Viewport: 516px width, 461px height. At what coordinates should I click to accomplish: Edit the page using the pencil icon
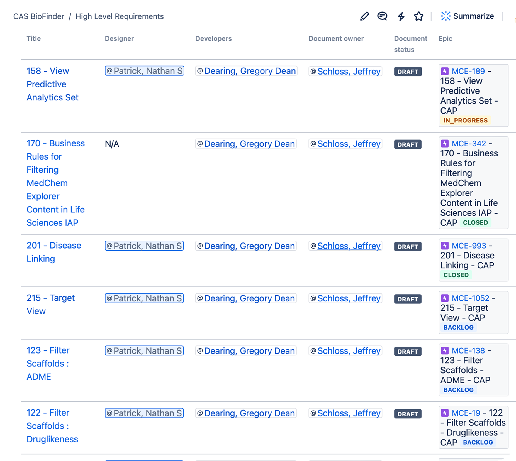[364, 16]
